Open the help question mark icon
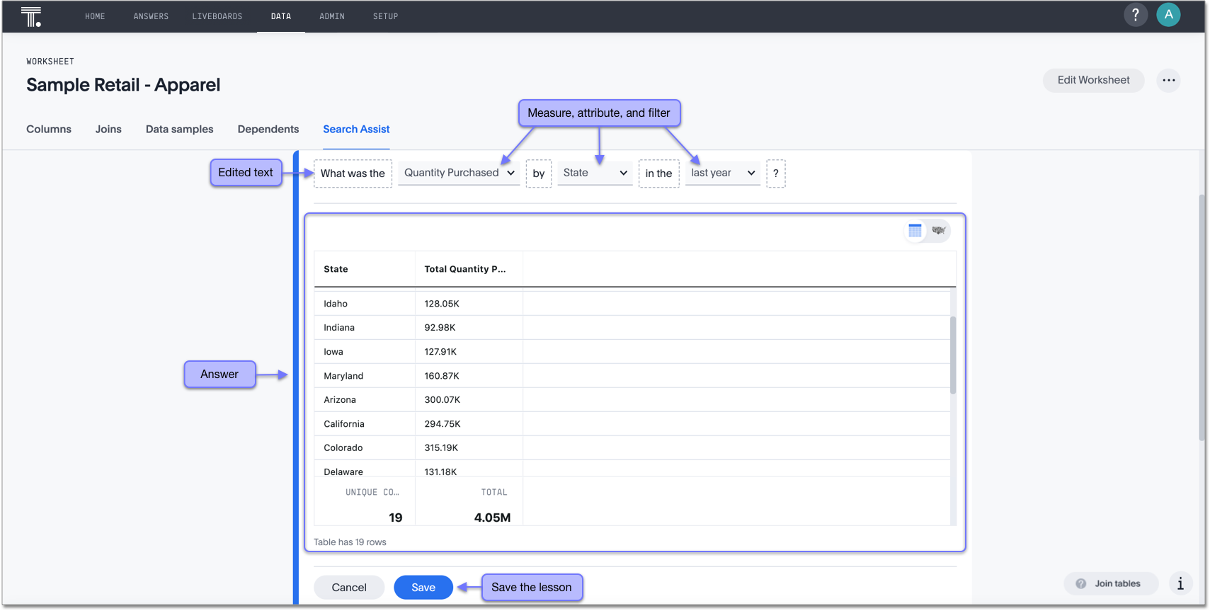 coord(1135,15)
